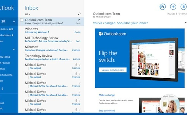Open the MIT Technology Review EmTech message
187x115 pixels.
[x=51, y=39]
